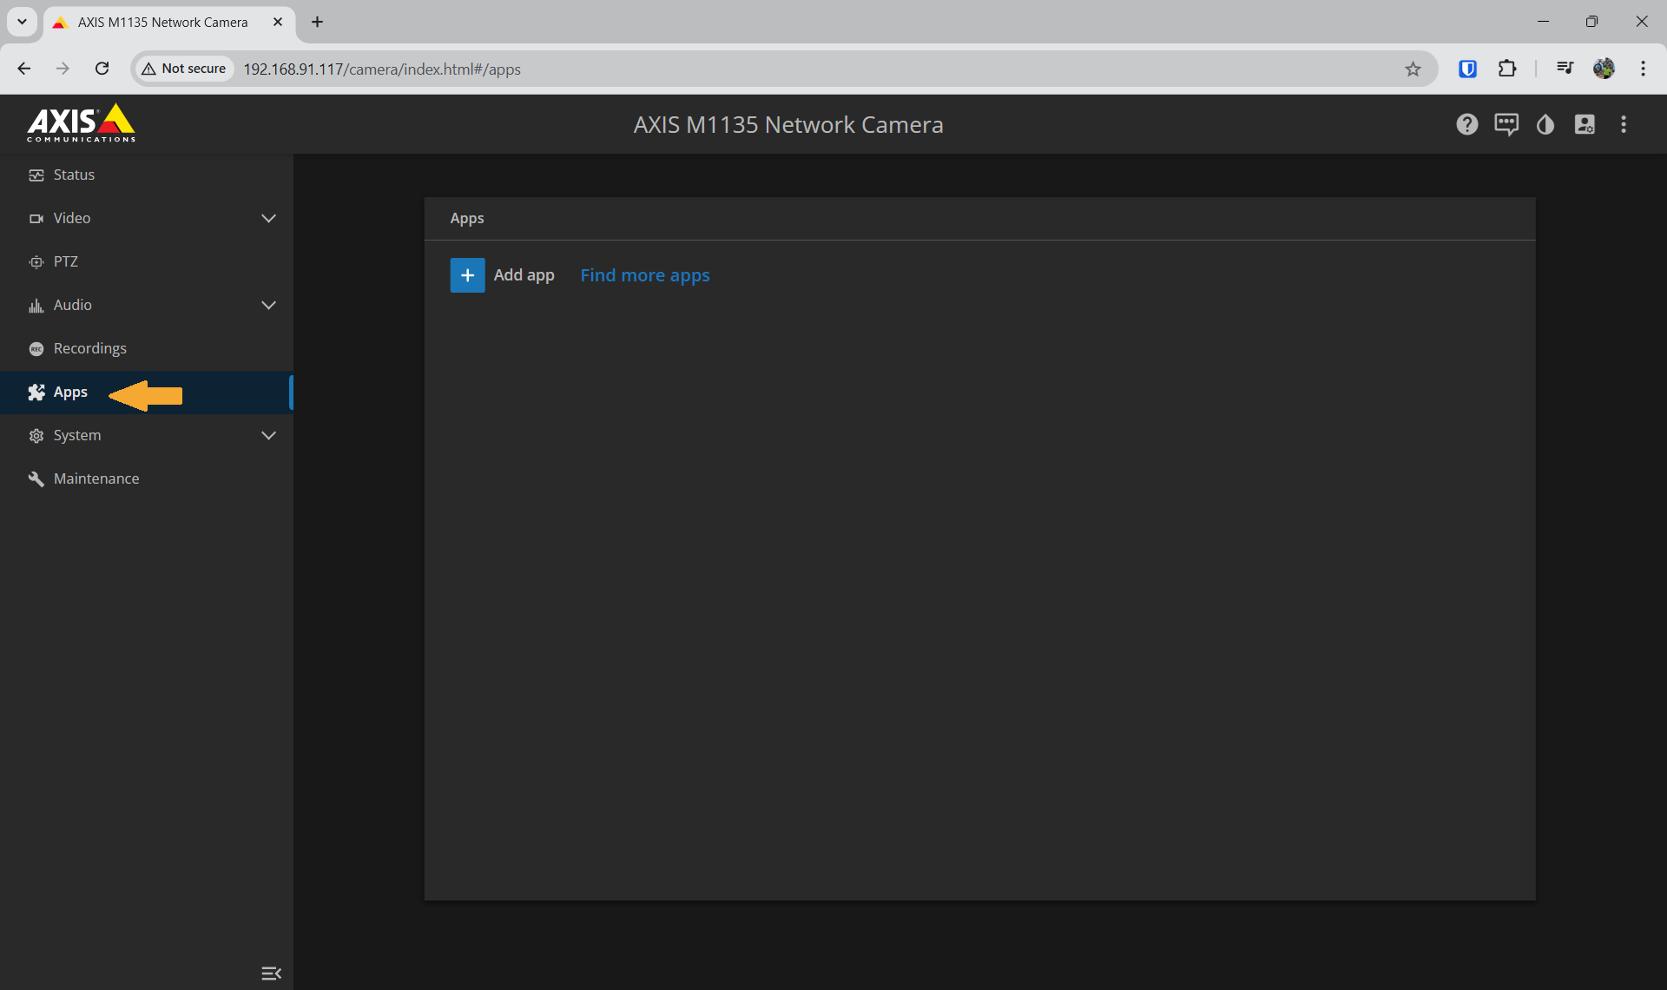This screenshot has height=990, width=1667.
Task: Reload the page with refresh icon
Action: [x=102, y=69]
